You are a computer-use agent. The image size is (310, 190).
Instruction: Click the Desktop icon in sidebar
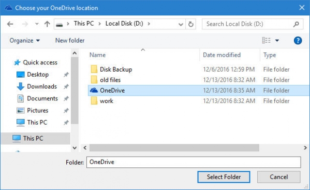[20, 75]
